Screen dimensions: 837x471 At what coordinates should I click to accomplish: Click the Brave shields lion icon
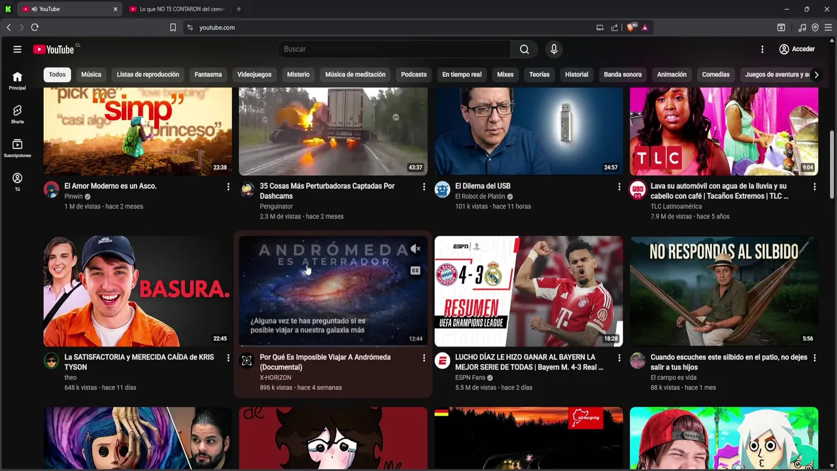[x=631, y=27]
